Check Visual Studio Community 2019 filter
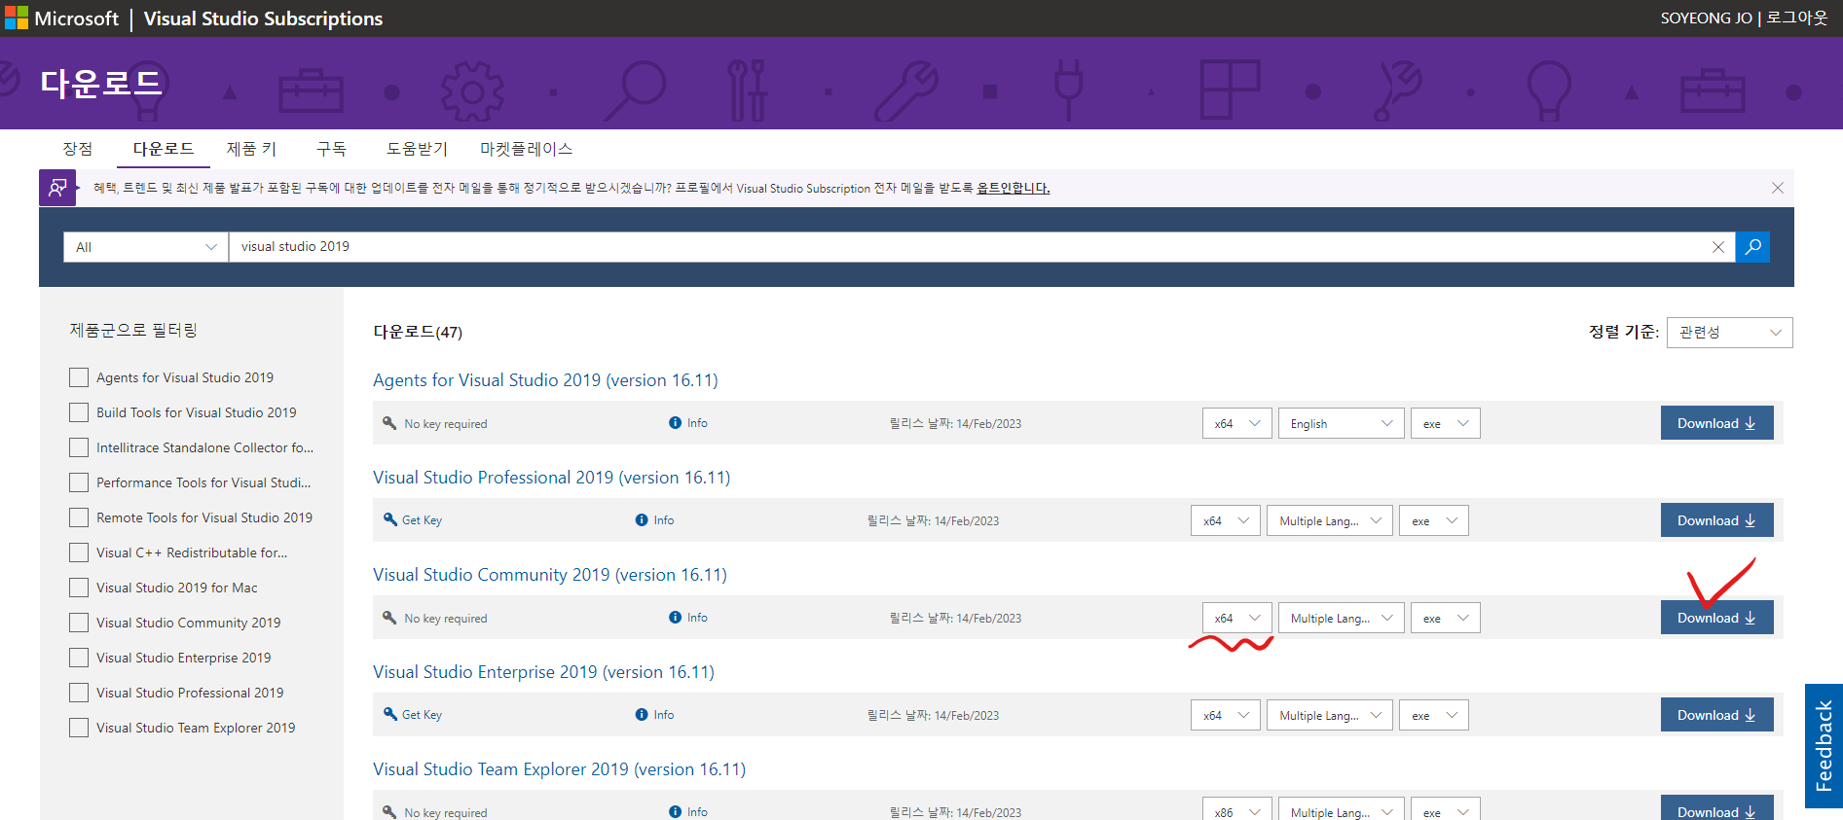 [79, 623]
